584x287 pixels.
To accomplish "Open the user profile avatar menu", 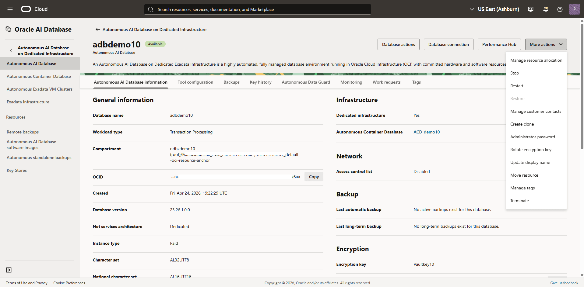I will [x=575, y=9].
